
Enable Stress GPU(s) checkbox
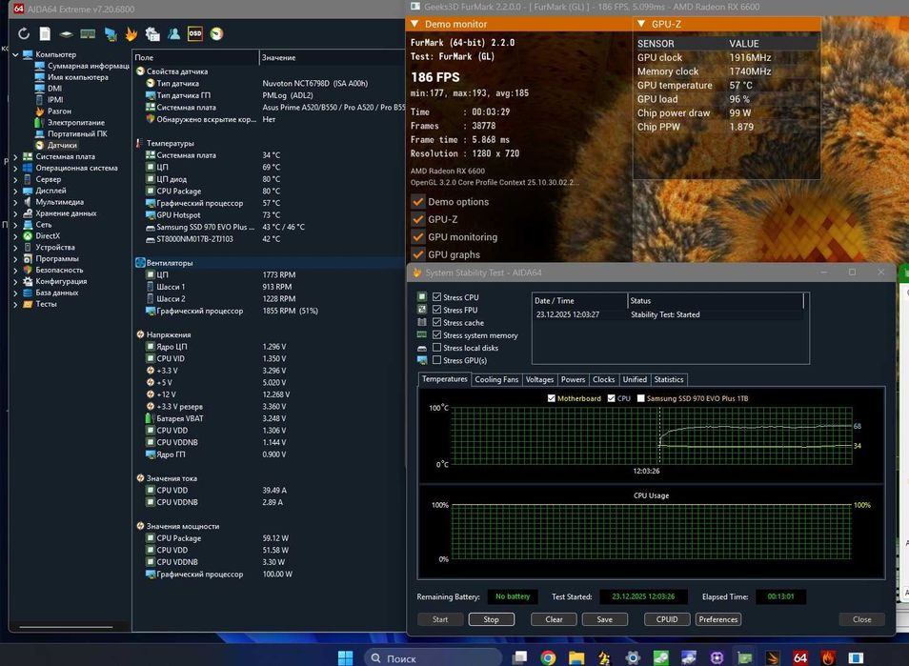click(437, 360)
